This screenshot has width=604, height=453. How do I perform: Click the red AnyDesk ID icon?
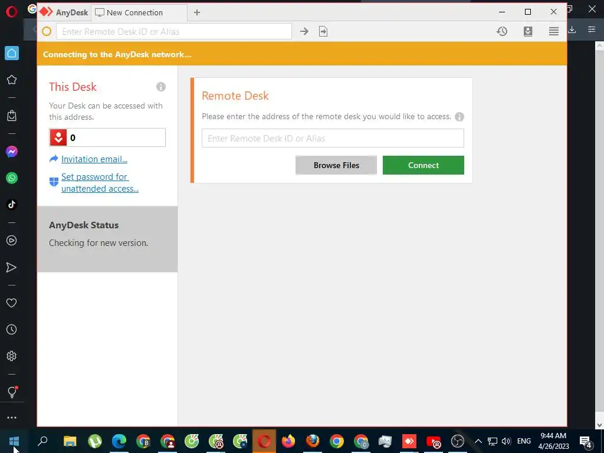58,137
